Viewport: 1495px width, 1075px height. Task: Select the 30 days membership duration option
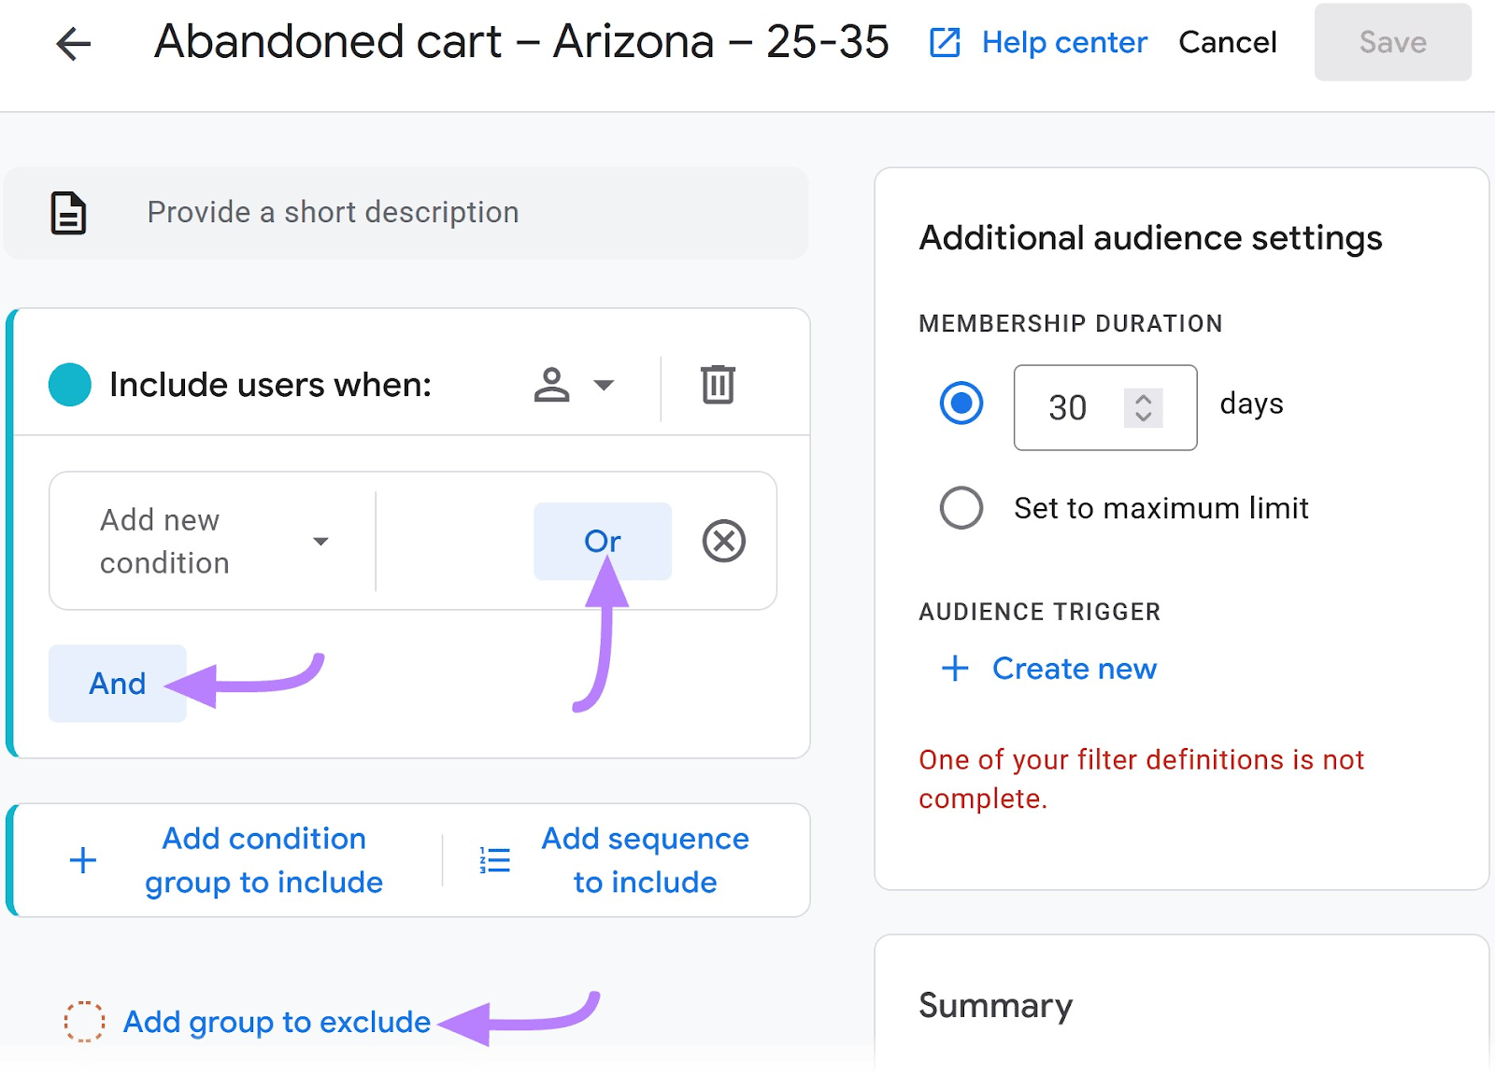tap(961, 404)
